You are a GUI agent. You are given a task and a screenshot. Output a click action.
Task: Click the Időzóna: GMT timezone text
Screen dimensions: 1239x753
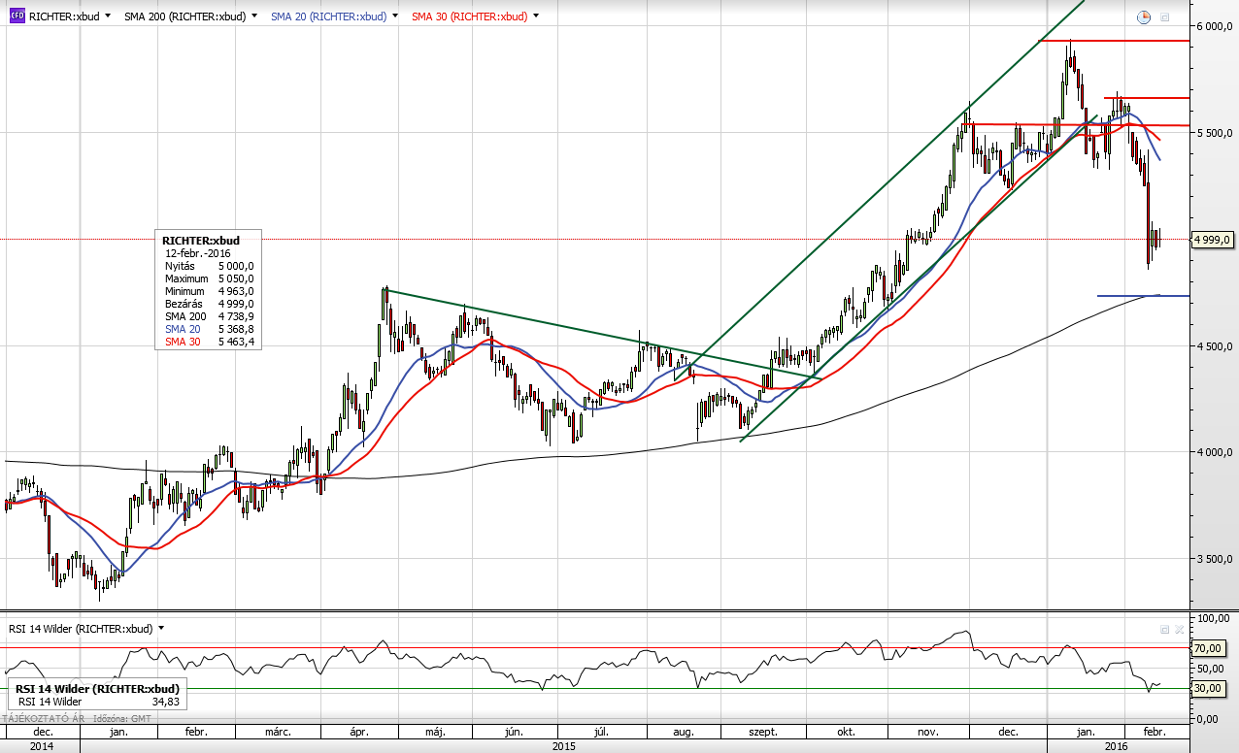click(122, 719)
